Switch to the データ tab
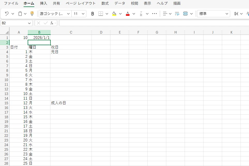This screenshot has width=249, height=166. pos(120,3)
